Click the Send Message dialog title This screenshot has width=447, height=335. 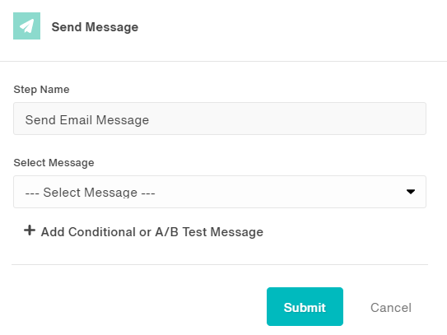pos(95,27)
